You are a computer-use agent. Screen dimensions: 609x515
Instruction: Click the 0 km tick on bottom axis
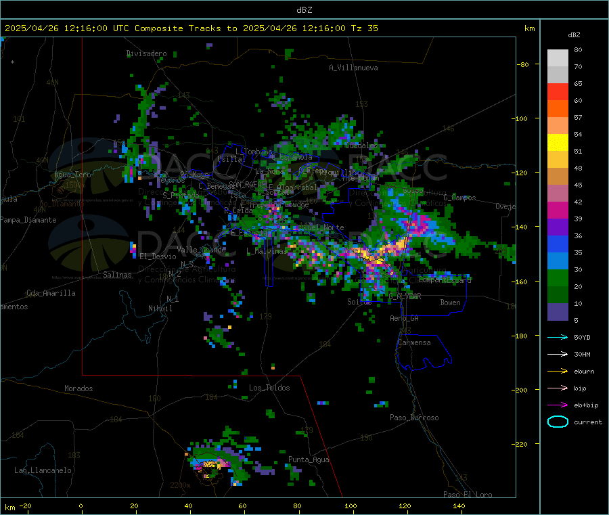coord(81,506)
